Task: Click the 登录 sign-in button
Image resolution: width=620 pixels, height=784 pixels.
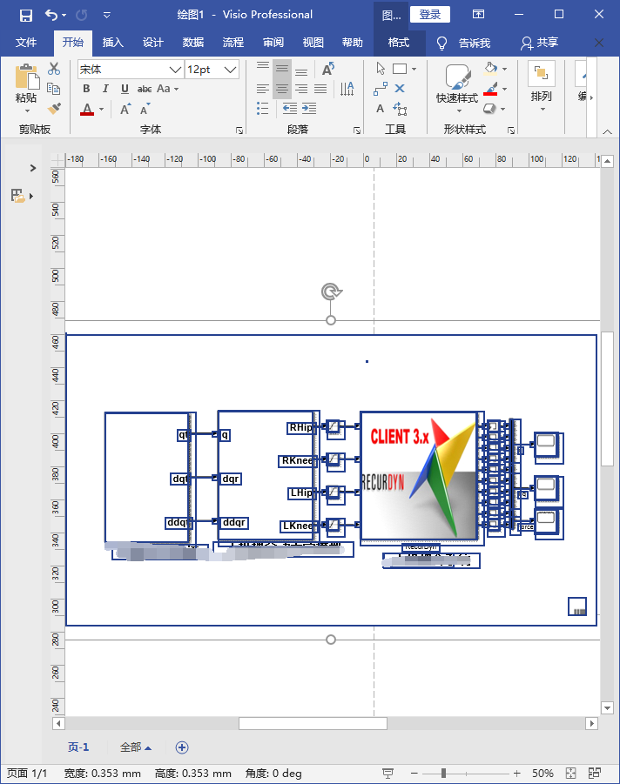Action: (x=430, y=15)
